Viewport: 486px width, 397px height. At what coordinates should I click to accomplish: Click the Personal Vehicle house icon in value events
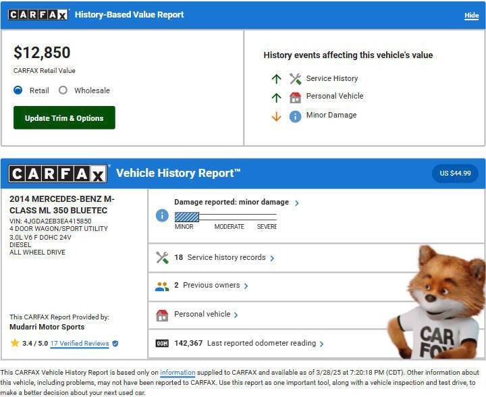[x=295, y=97]
